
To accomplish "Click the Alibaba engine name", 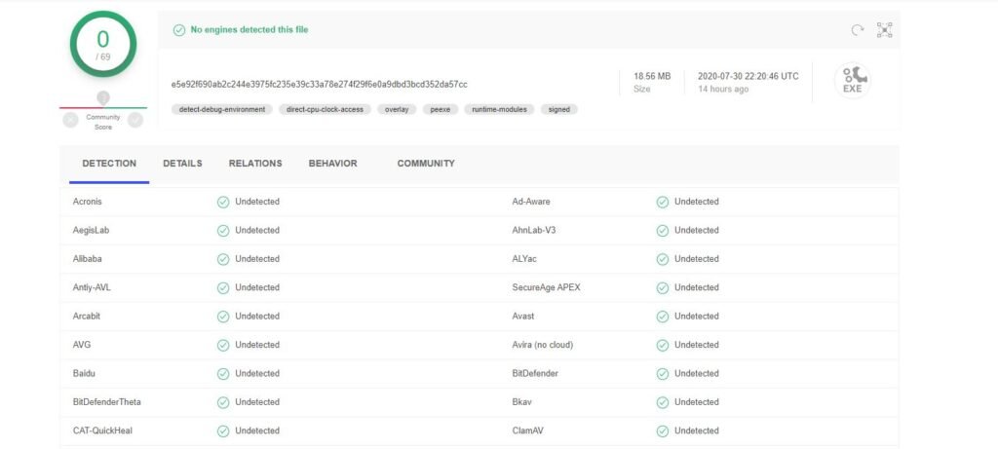I will point(87,259).
